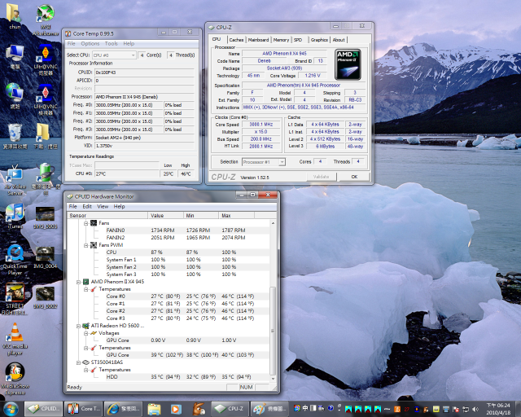This screenshot has height=417, width=521.
Task: Open the Select CPU dropdown in Core Temp
Action: (114, 55)
